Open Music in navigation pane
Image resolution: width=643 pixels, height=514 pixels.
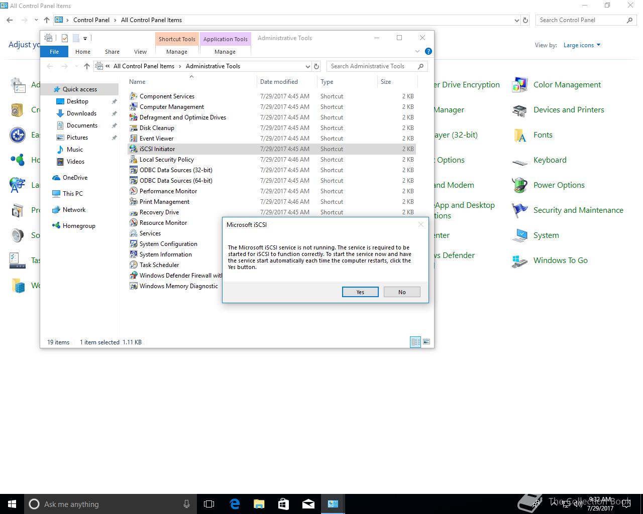tap(75, 150)
